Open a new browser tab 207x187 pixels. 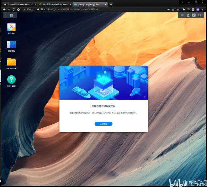tap(111, 4)
